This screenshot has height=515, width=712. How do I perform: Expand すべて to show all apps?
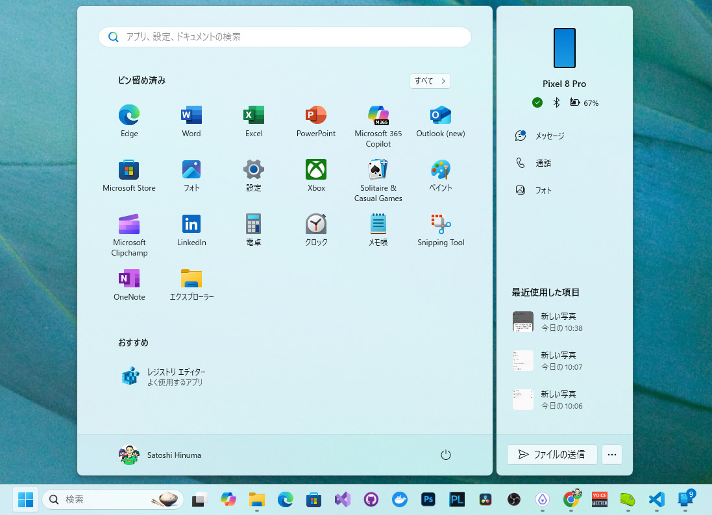(x=430, y=81)
